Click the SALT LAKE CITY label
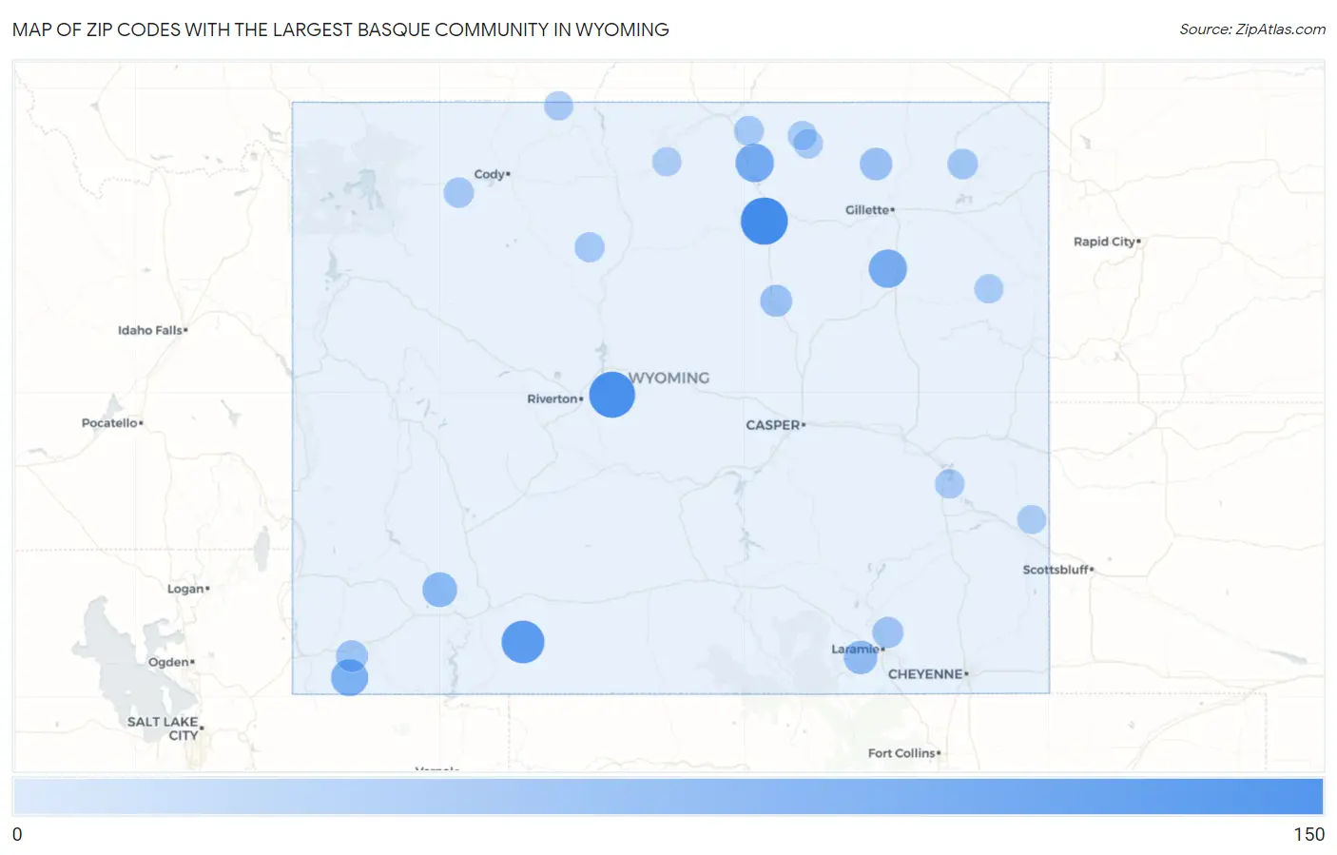The image size is (1337, 855). point(165,728)
